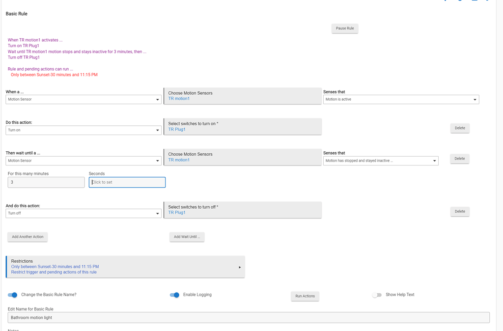Open the 'Motion is active' dropdown
503x331 pixels.
(x=400, y=100)
